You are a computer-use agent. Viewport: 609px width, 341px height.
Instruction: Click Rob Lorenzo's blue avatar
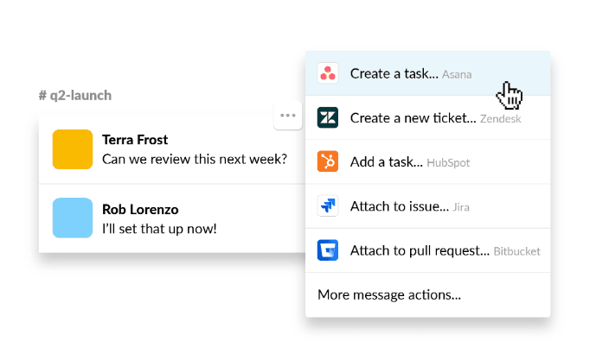73,218
